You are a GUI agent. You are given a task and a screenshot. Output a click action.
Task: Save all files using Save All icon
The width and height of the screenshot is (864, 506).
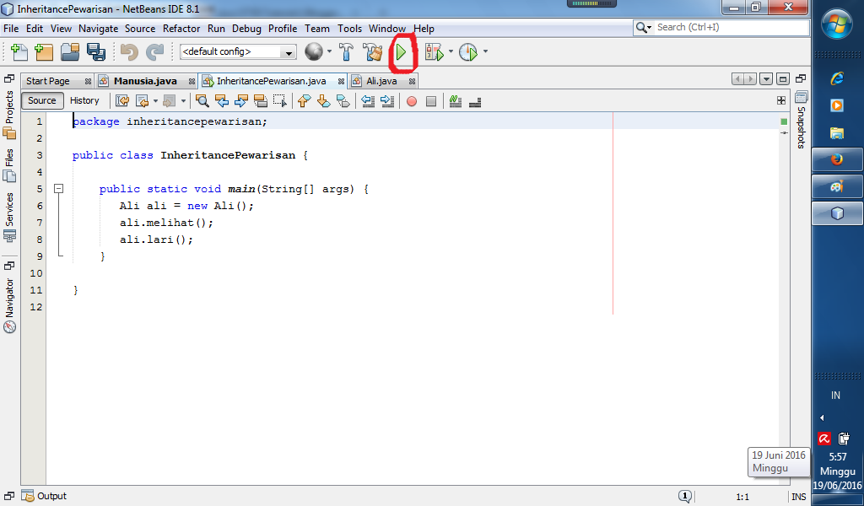tap(95, 51)
